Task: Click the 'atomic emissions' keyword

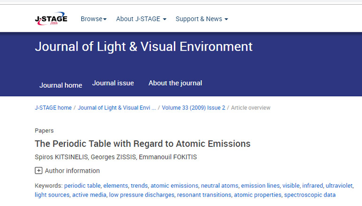Action: 174,186
